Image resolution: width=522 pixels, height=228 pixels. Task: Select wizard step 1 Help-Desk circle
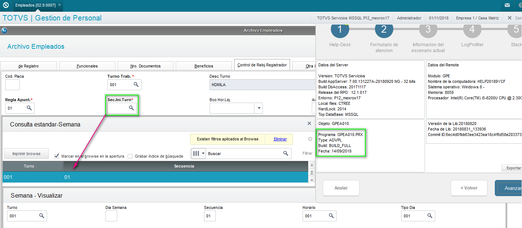(340, 30)
